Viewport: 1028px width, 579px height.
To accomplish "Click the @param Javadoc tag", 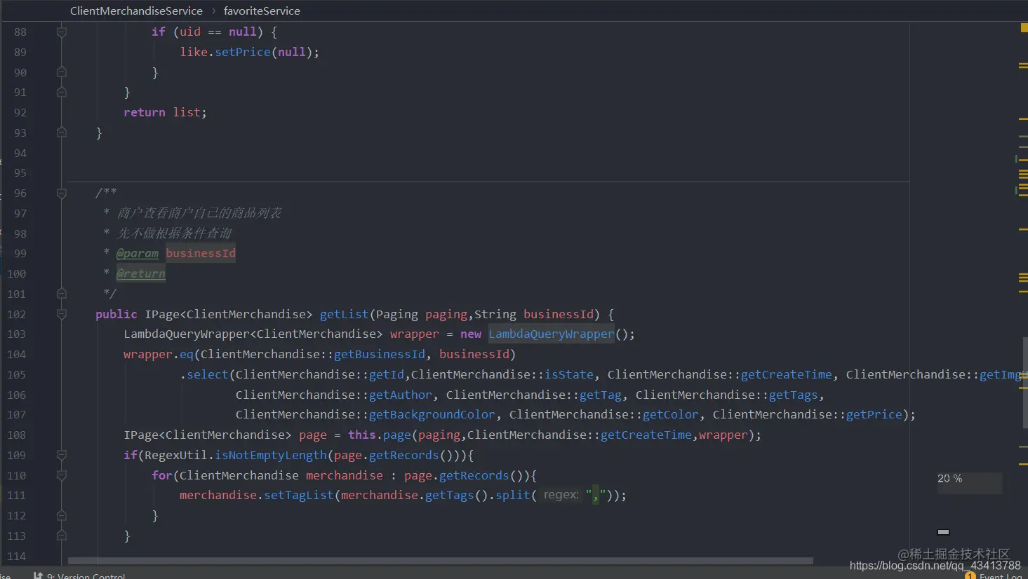I will [138, 253].
